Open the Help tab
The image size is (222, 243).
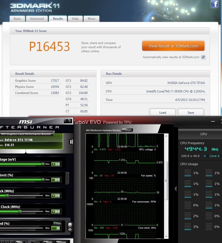tap(75, 19)
